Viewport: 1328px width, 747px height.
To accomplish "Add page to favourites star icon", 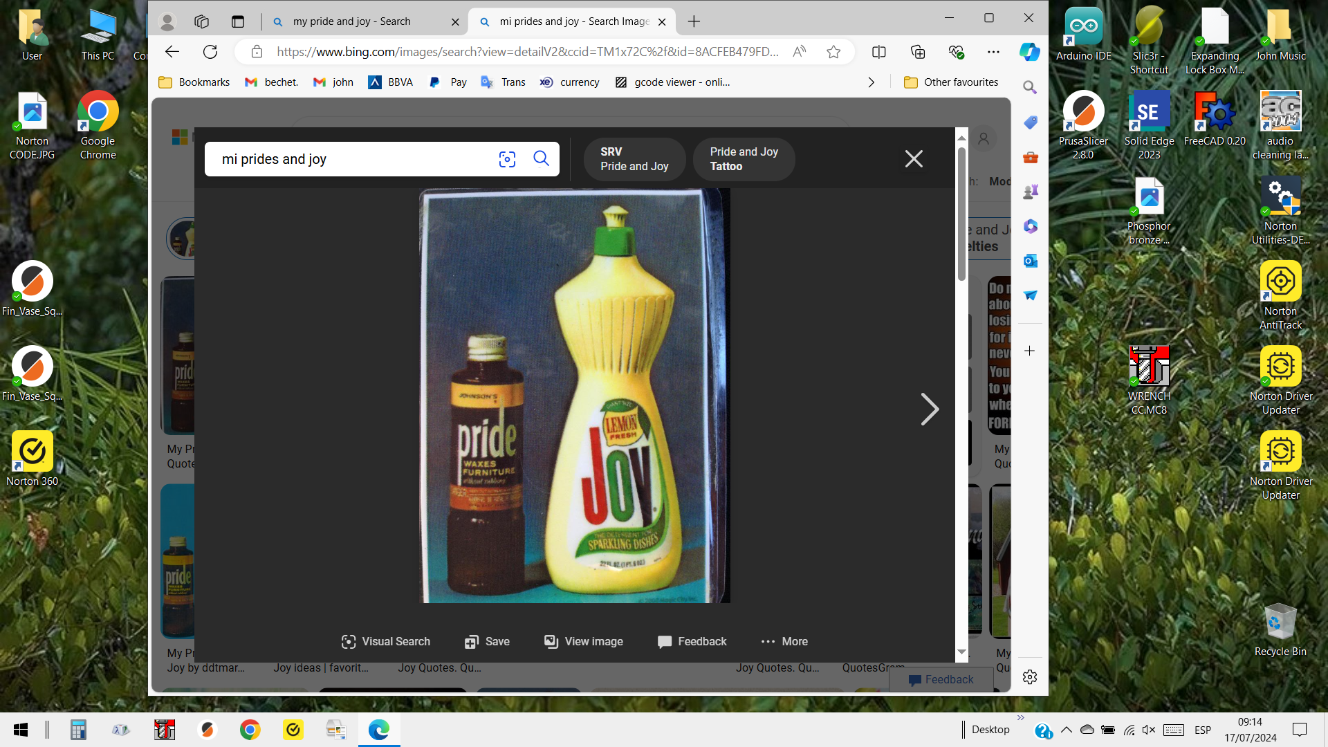I will (833, 52).
